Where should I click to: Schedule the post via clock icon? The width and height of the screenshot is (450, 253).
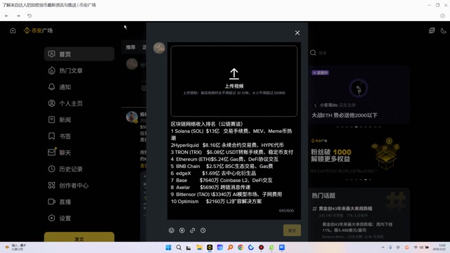203,231
